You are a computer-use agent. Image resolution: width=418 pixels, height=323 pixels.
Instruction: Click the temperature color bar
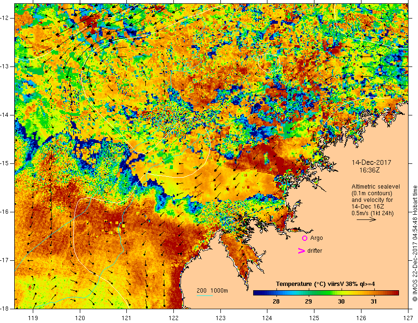click(326, 293)
